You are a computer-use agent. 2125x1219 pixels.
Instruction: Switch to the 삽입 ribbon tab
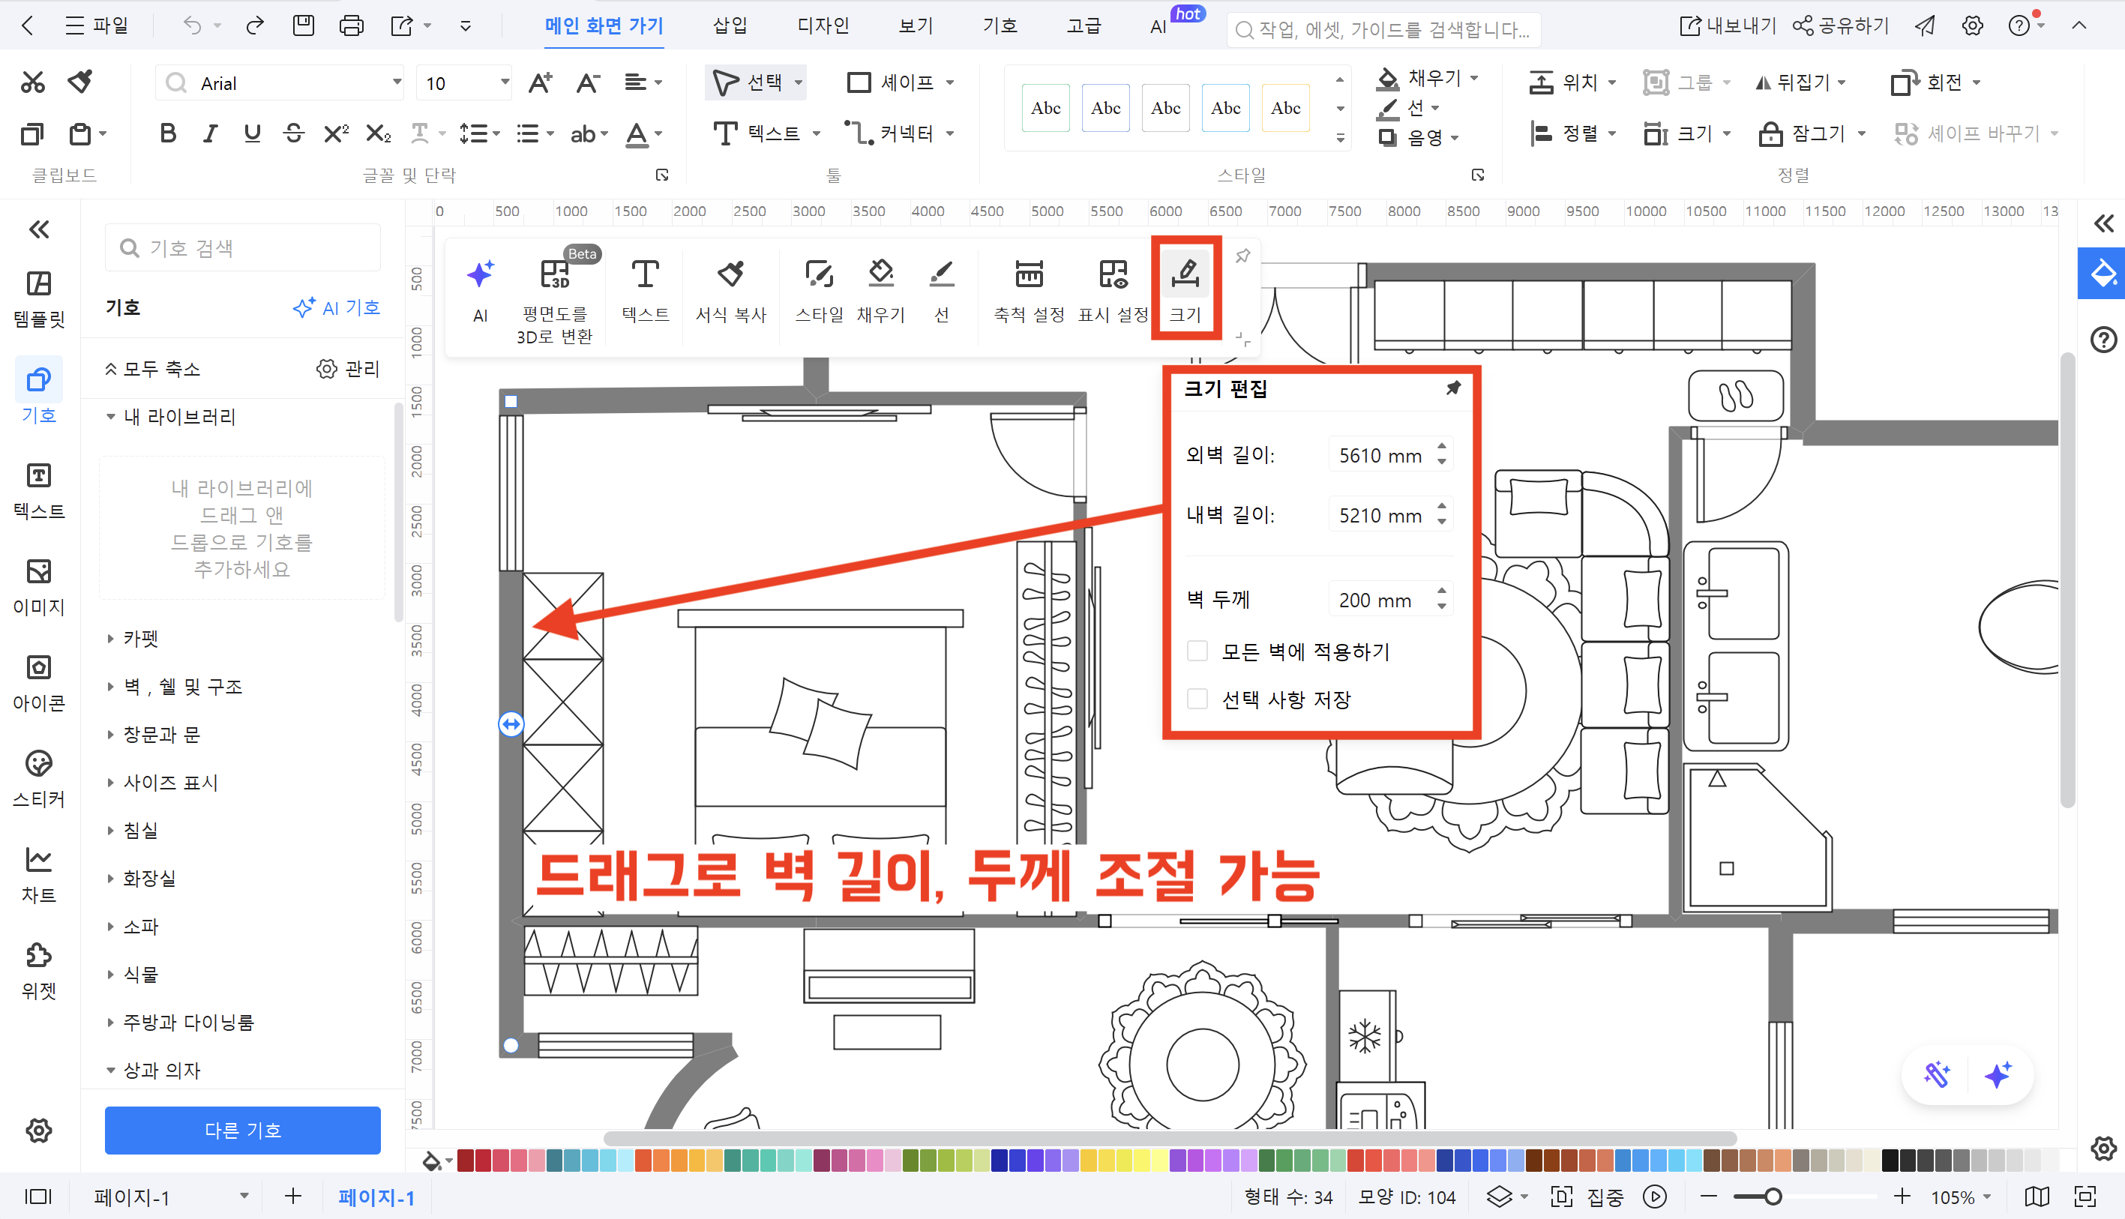point(730,26)
